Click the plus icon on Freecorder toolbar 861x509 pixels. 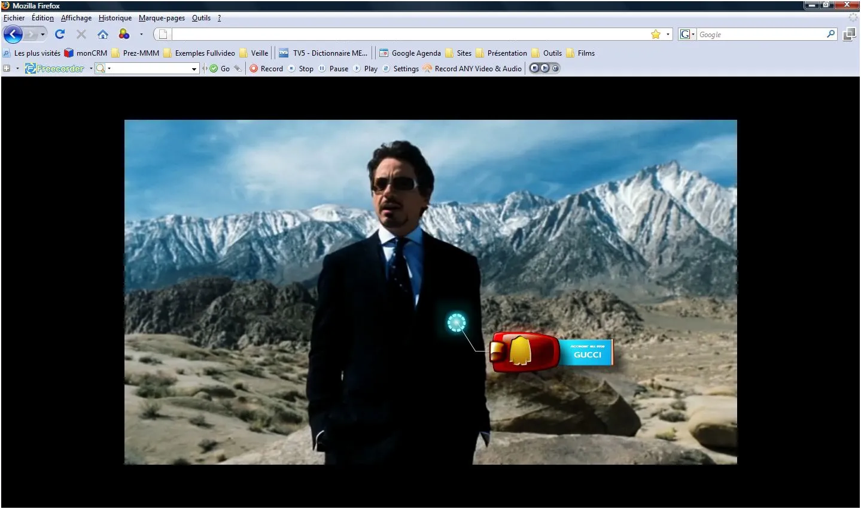pyautogui.click(x=7, y=69)
